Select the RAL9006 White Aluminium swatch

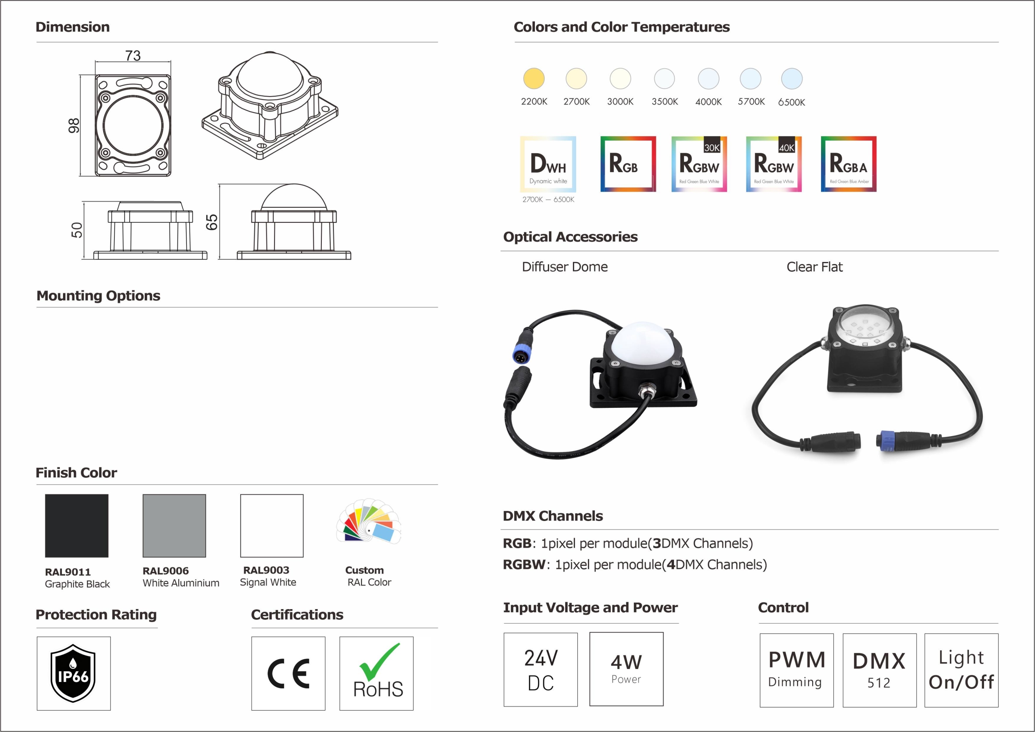tap(174, 525)
